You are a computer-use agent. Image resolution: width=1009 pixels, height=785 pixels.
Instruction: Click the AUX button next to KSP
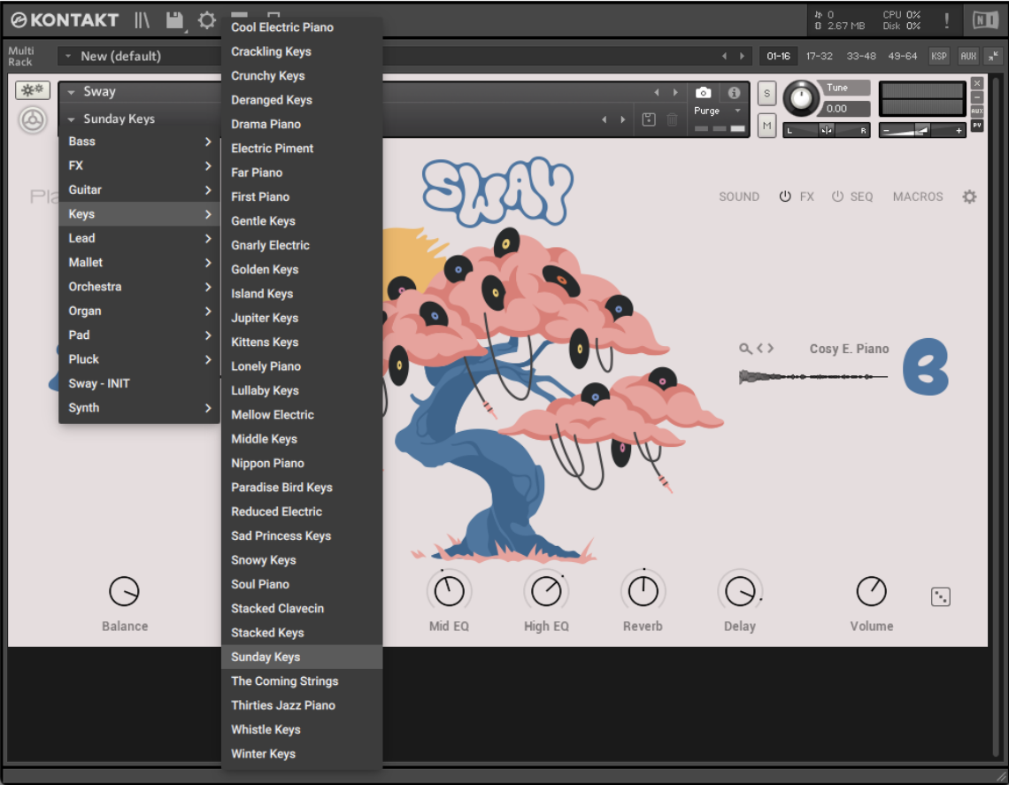[x=967, y=56]
